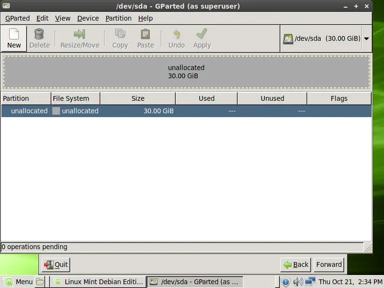The image size is (384, 288).
Task: Select the unallocated partition row in list
Action: tap(186, 111)
